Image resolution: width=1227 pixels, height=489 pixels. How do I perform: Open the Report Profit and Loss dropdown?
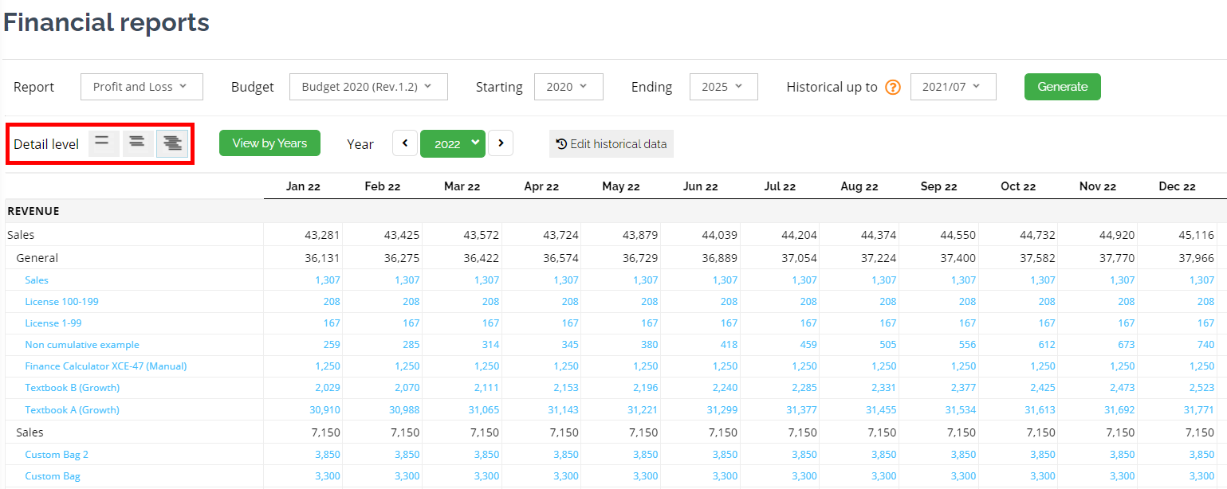click(x=142, y=87)
